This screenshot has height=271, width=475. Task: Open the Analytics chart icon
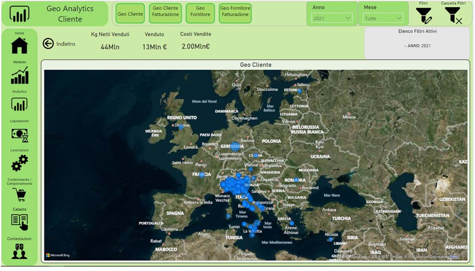point(19,105)
